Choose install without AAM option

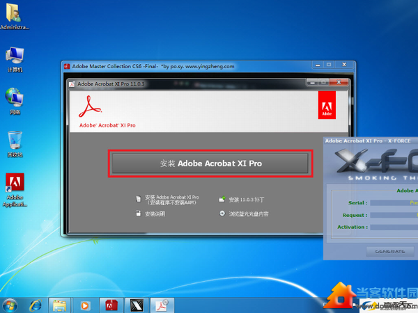click(172, 200)
